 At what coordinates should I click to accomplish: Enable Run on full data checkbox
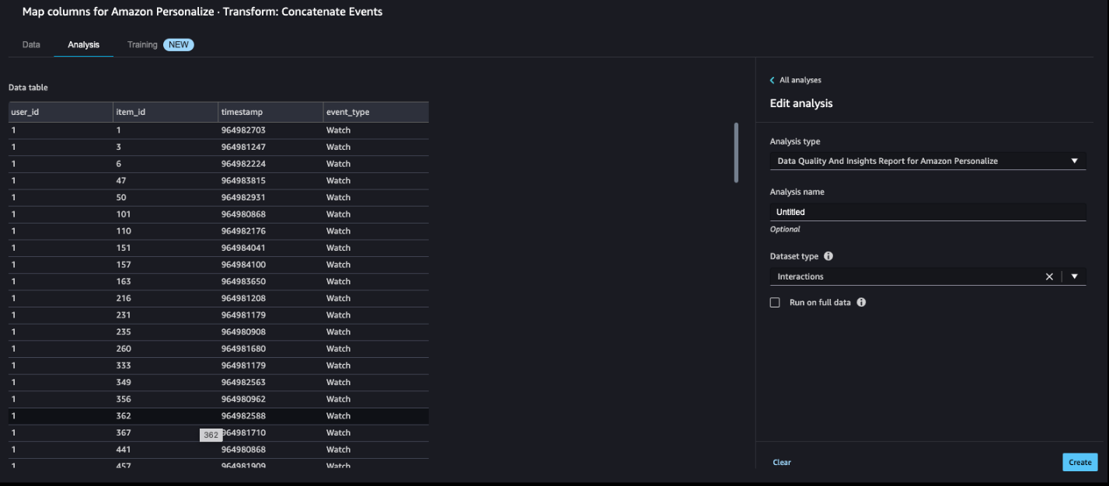pos(775,302)
